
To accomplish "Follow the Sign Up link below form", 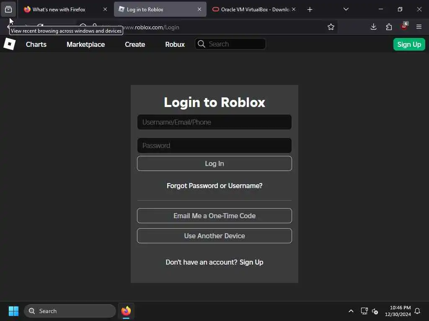I will (251, 262).
